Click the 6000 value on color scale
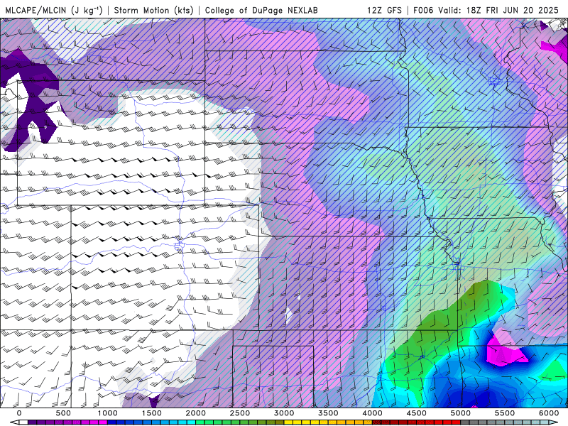Image resolution: width=568 pixels, height=426 pixels. [x=549, y=413]
